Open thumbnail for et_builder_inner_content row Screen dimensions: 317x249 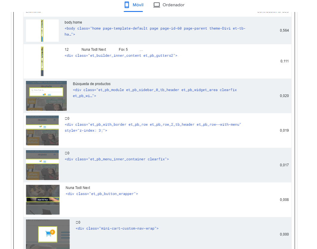click(x=42, y=61)
